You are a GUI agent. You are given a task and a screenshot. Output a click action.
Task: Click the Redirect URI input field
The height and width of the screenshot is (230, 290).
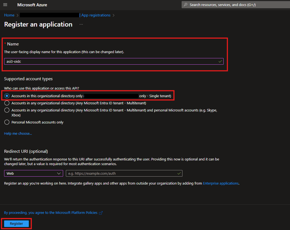coord(124,173)
